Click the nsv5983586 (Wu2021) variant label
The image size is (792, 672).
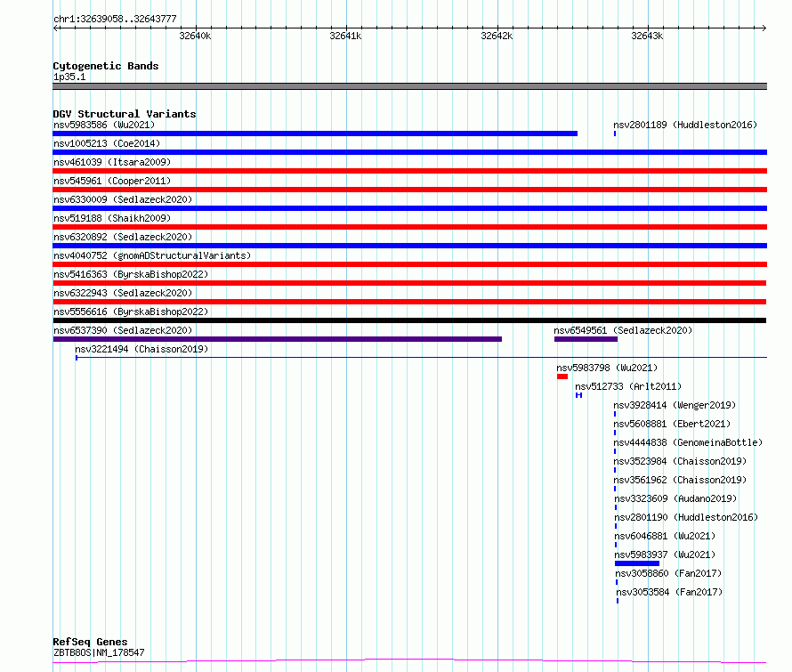click(104, 125)
